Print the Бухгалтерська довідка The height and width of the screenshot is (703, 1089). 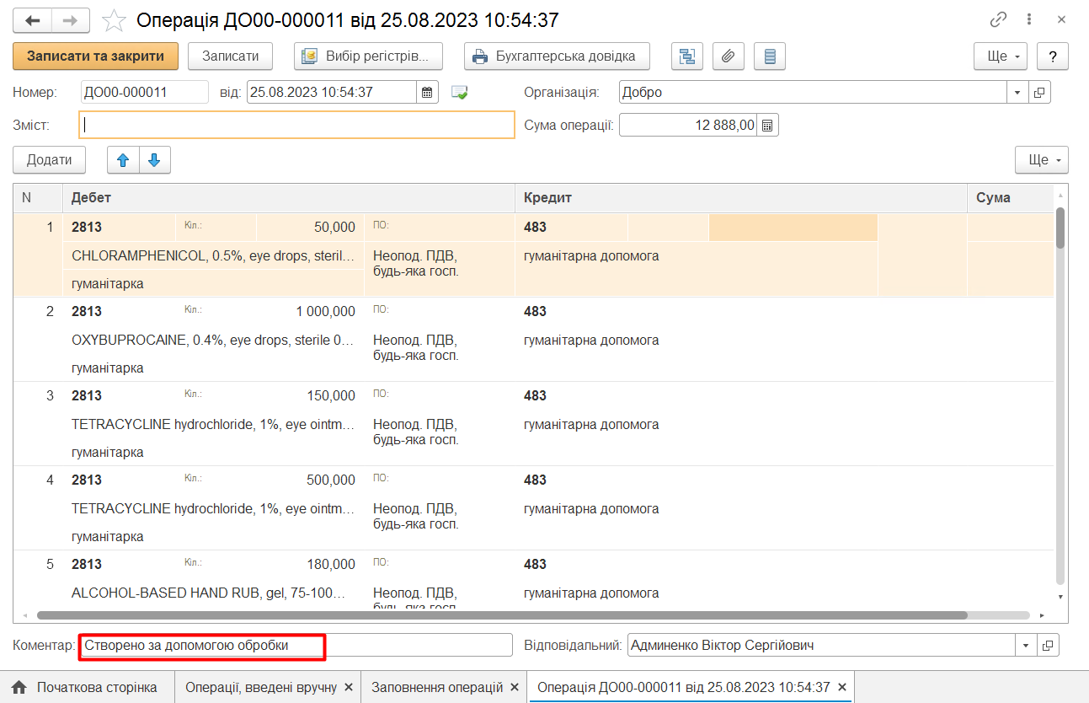coord(556,56)
